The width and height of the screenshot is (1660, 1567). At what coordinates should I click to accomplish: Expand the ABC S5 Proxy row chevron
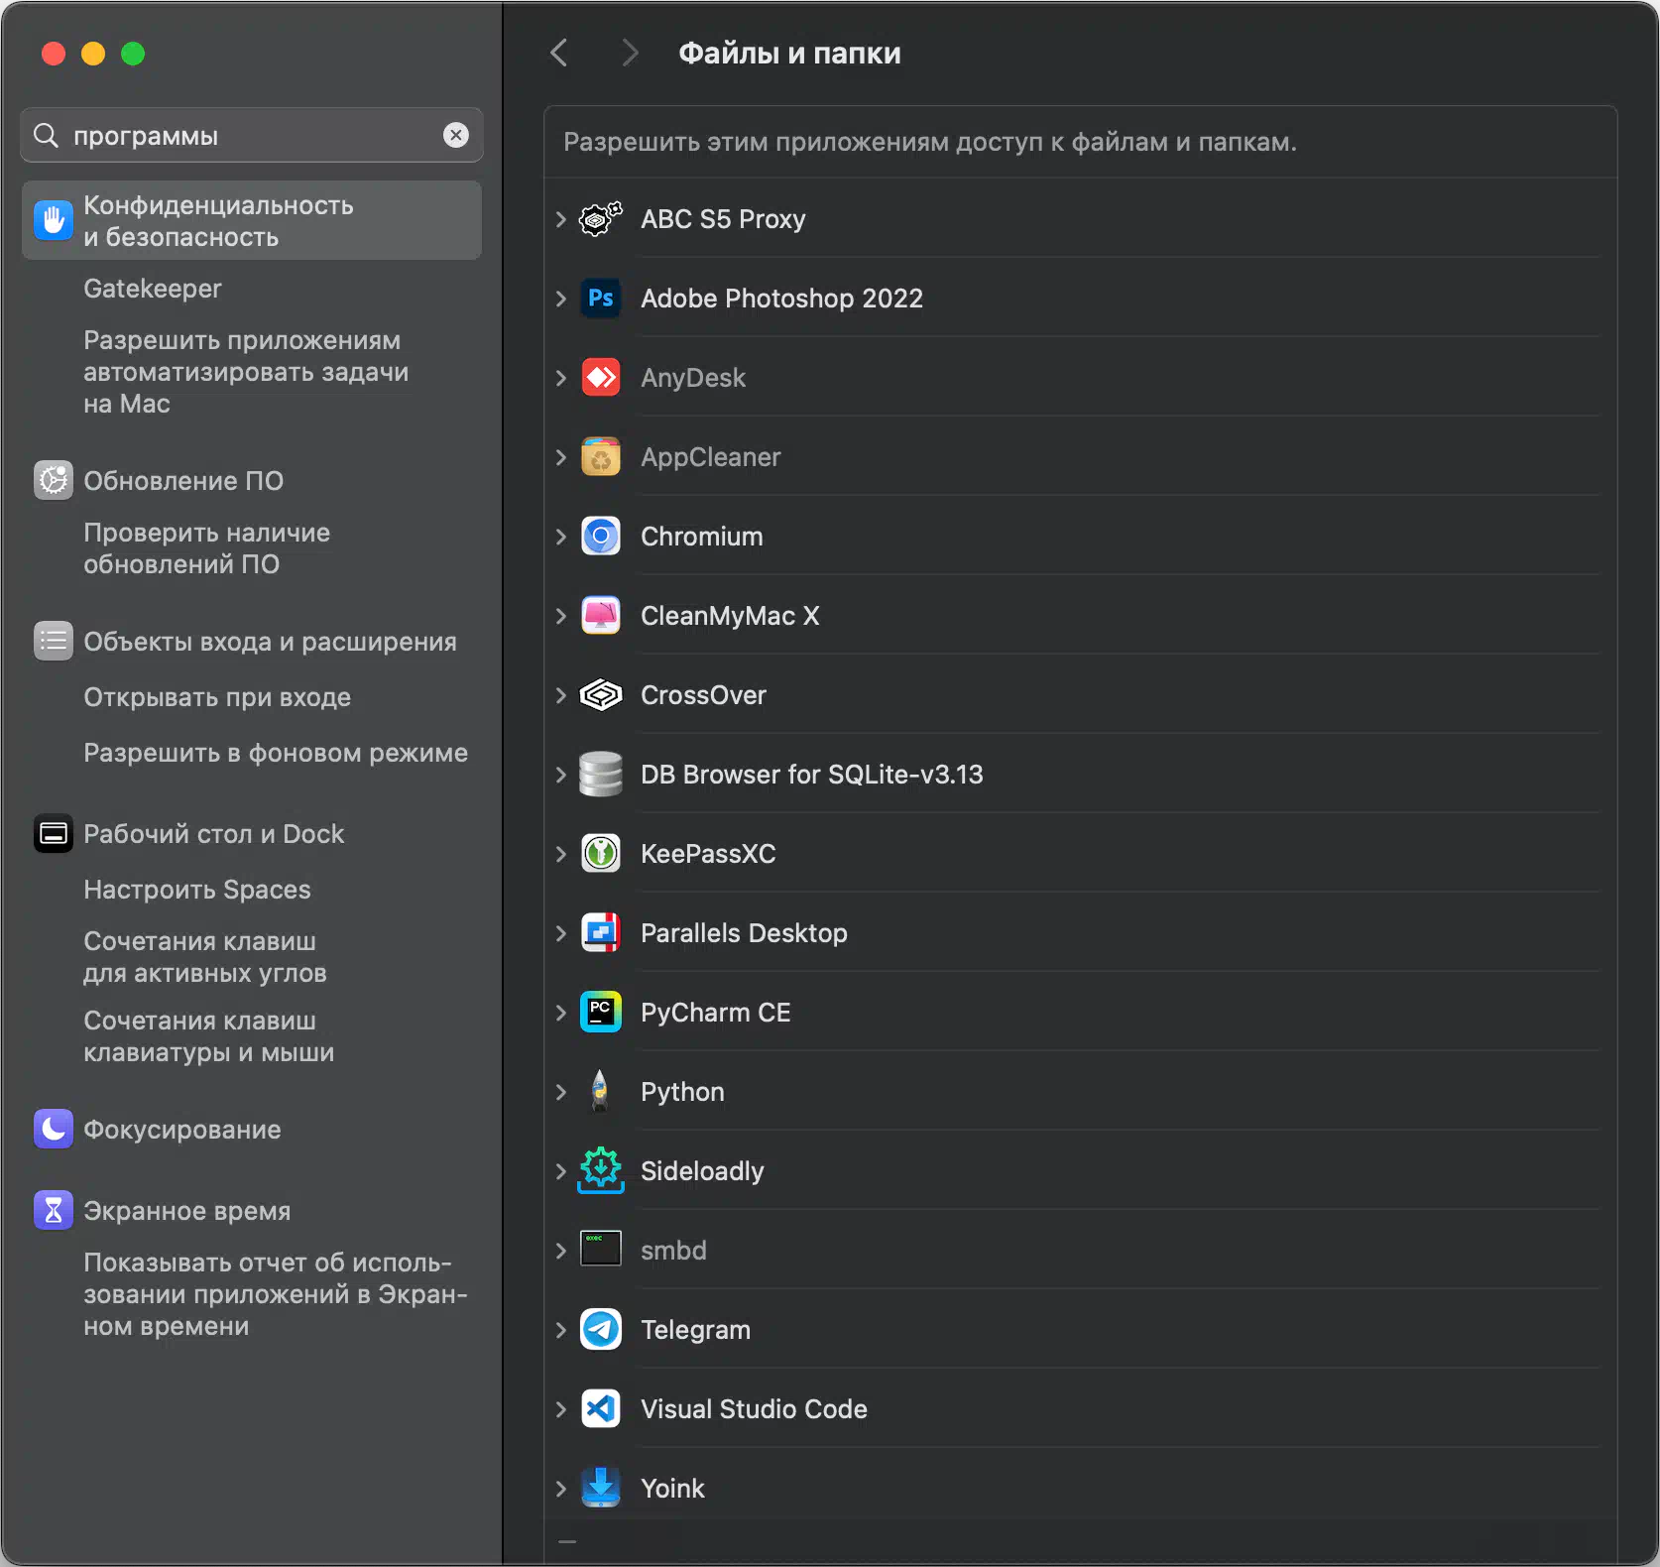[561, 218]
